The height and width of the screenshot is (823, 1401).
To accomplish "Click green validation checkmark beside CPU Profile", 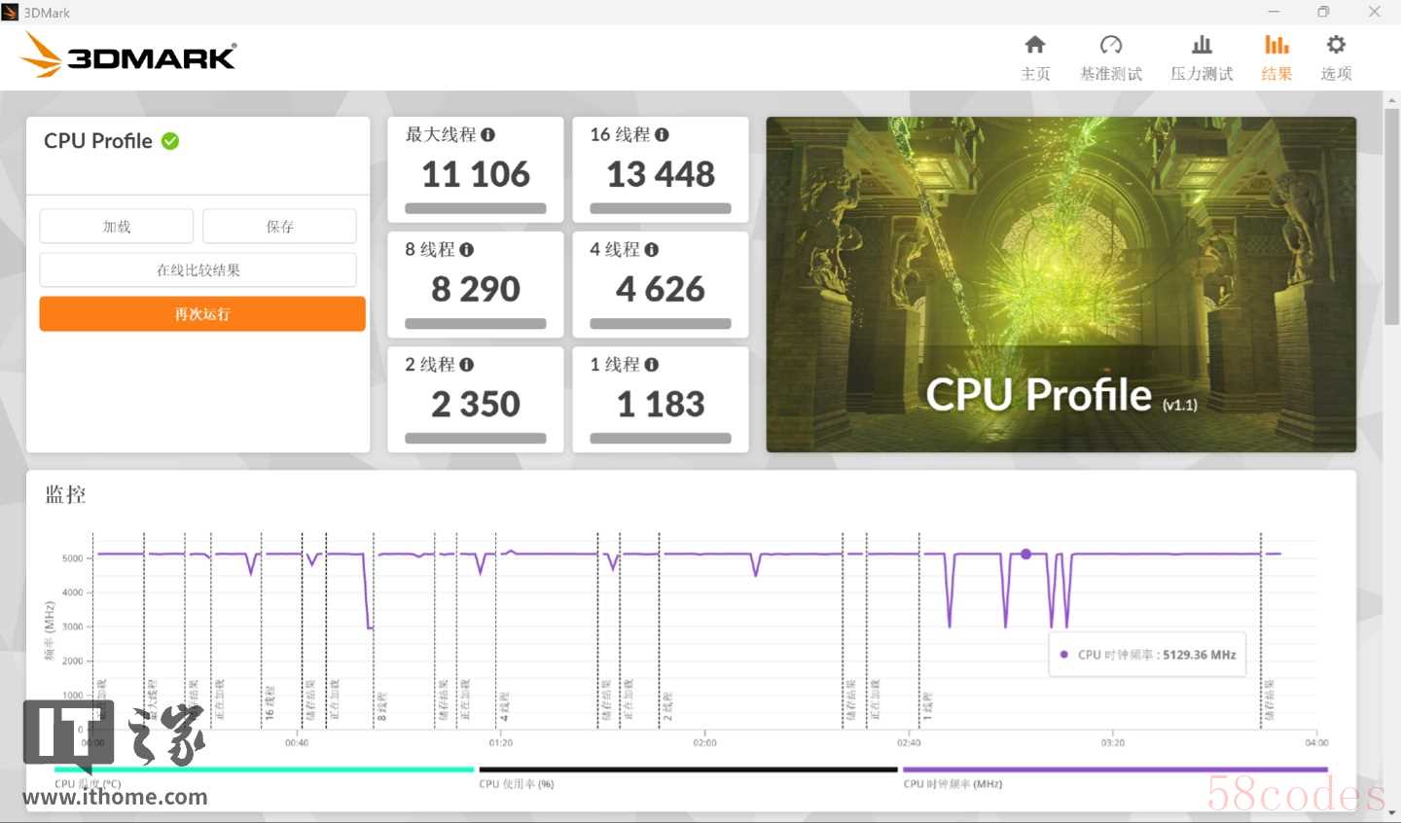I will [x=170, y=141].
